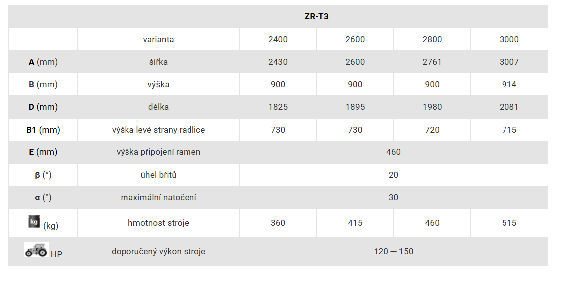Click the B1 (mm) parameter cell
568x290 pixels.
pyautogui.click(x=43, y=130)
